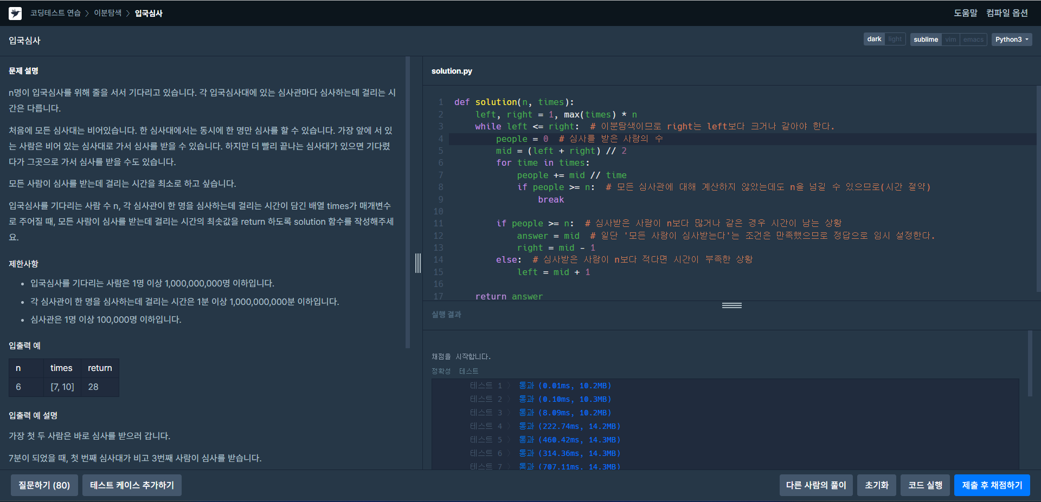Click 테스트 케이스 추가하기 button

(x=132, y=485)
